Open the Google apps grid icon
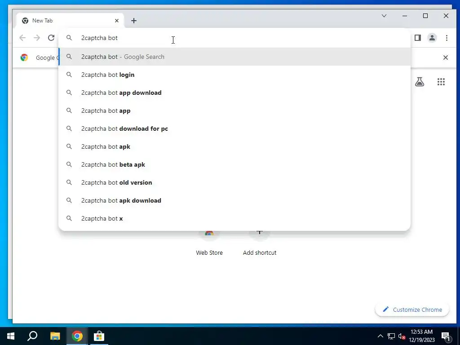 [x=441, y=82]
